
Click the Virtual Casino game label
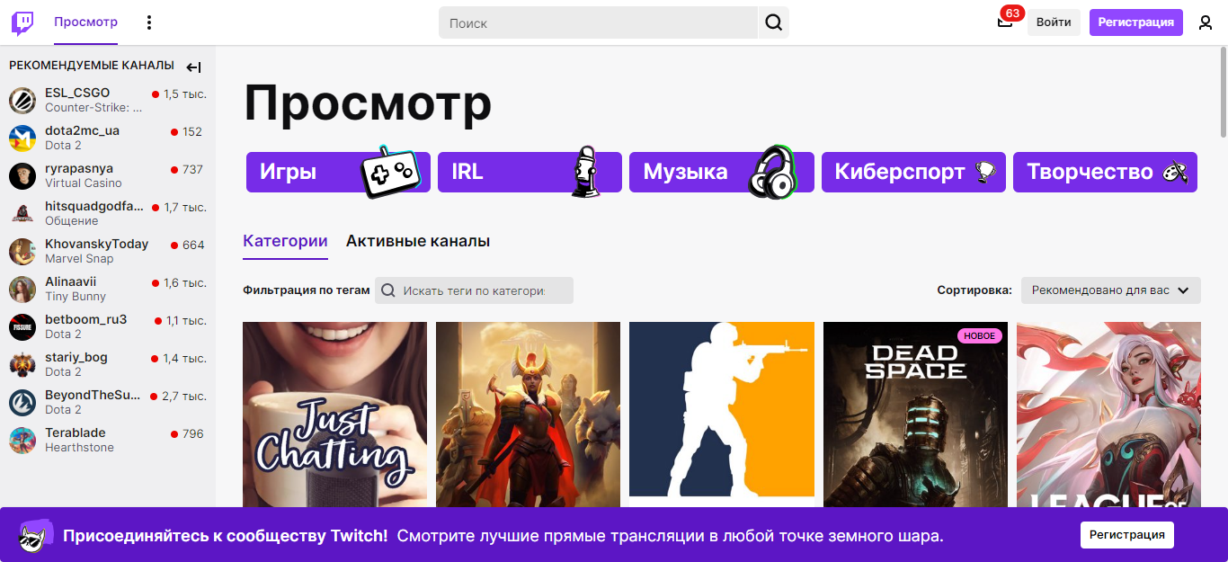tap(84, 183)
